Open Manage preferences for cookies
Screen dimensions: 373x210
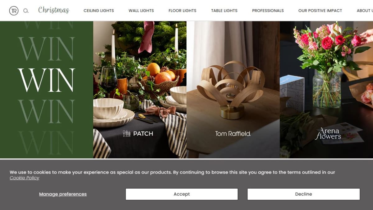coord(63,194)
